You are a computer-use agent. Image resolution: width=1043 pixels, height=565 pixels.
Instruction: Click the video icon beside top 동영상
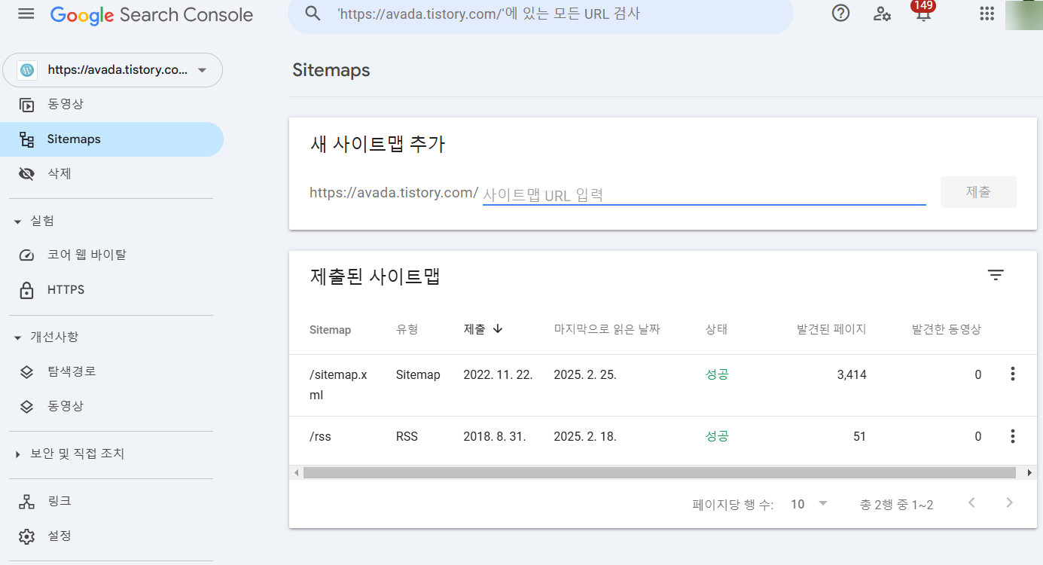pos(27,105)
